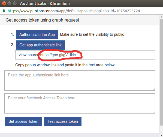
Task: Click the scrollbar down arrow
Action: tap(161, 135)
